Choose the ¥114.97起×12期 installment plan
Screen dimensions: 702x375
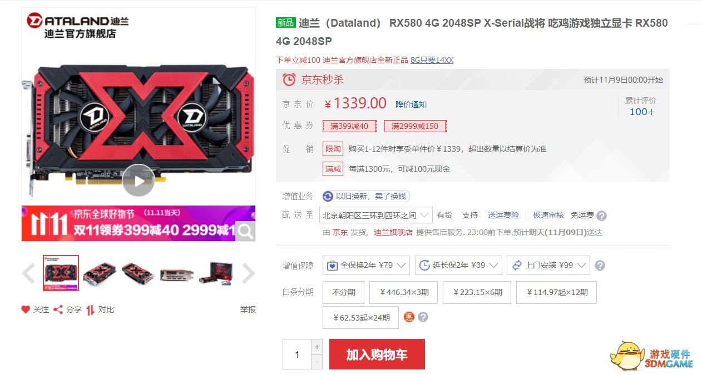[x=556, y=292]
